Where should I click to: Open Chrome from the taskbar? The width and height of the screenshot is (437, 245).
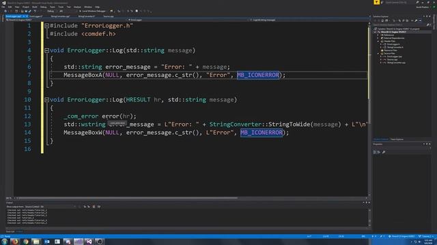[26, 242]
